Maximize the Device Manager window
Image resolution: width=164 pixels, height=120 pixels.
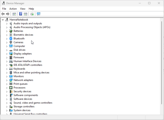click(149, 3)
